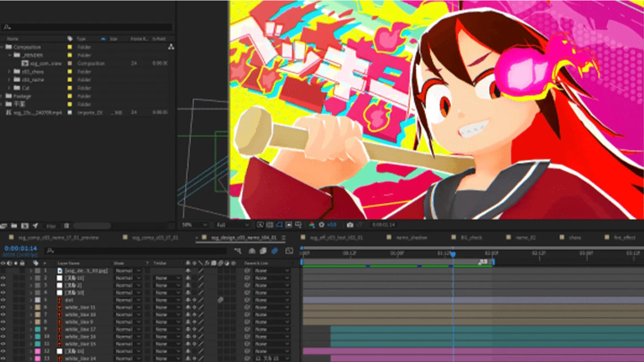Screen dimensions: 644x362
Task: Toggle the blue motion blur switch in timeline
Action: click(275, 251)
